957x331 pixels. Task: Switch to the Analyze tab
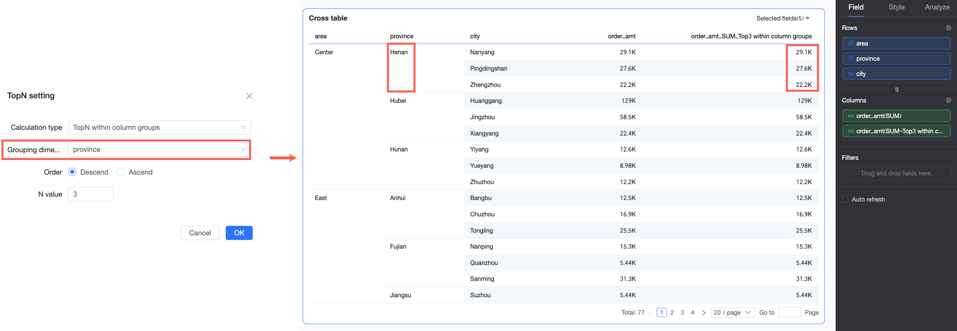point(937,7)
